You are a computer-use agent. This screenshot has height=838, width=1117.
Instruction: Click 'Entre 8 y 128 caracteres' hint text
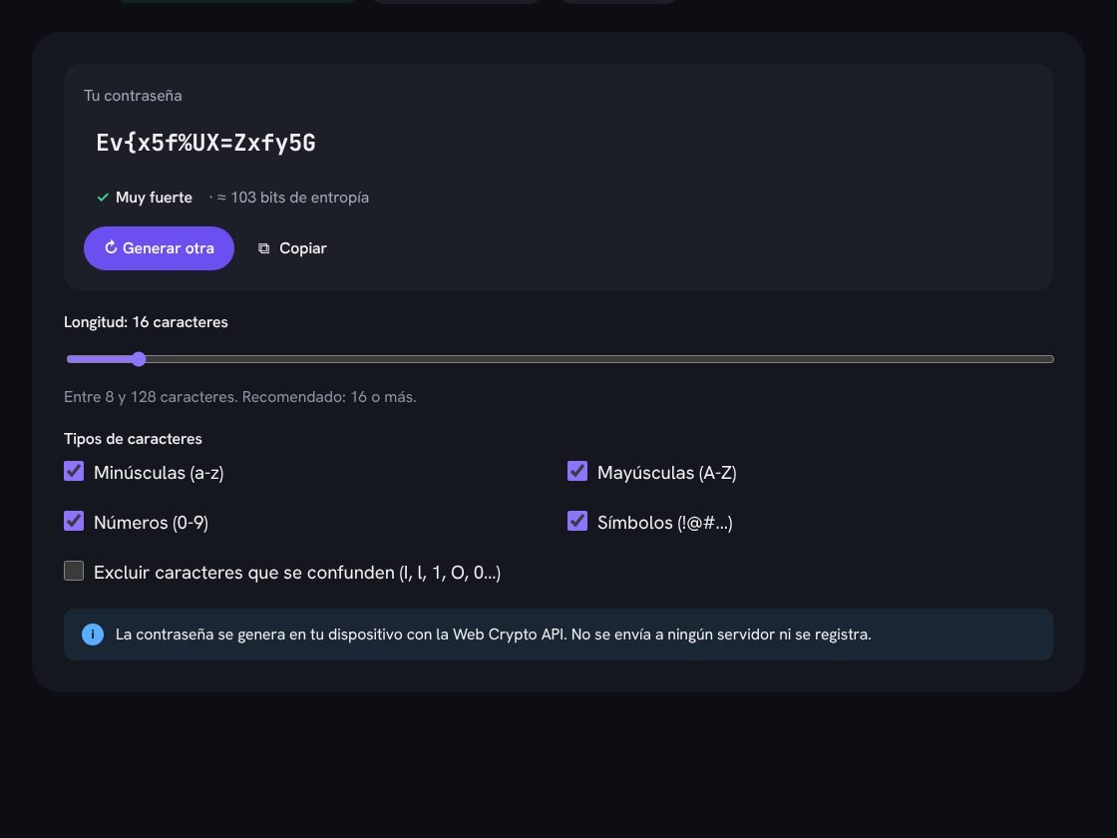240,397
